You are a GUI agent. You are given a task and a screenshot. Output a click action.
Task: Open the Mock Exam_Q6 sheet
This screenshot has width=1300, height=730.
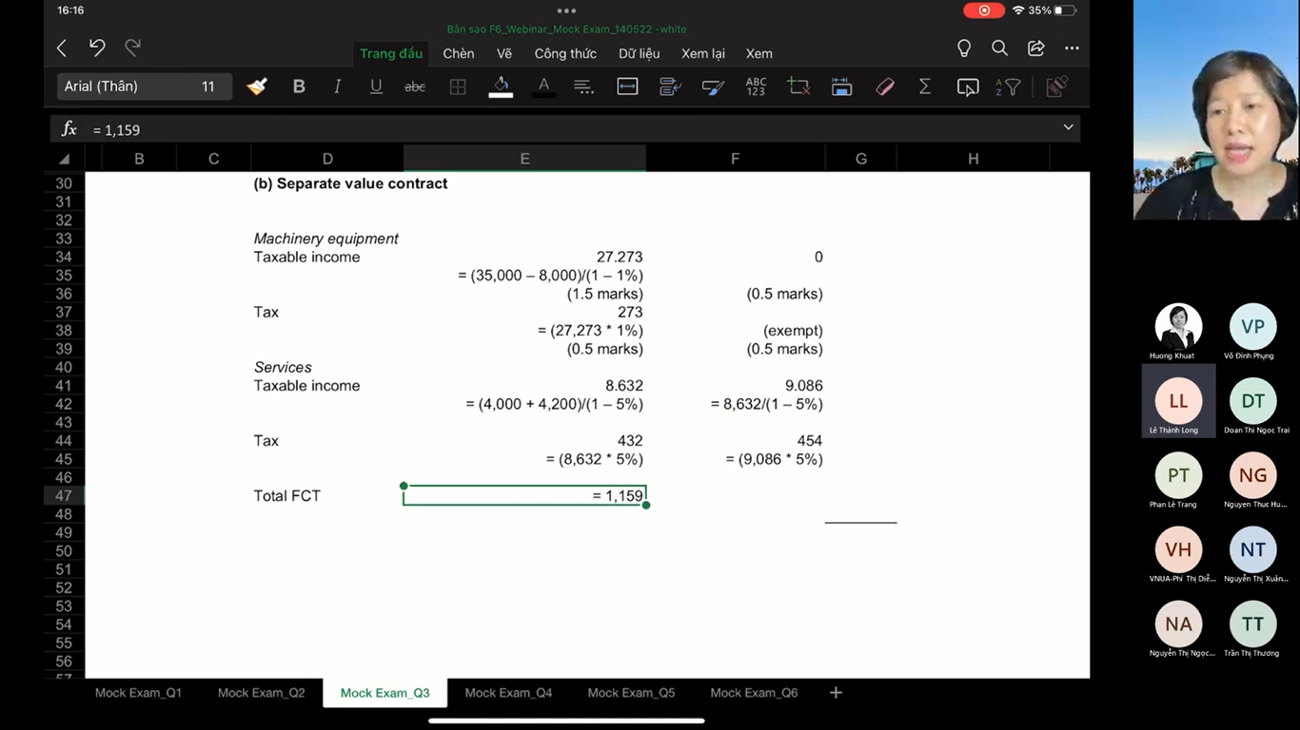pos(754,693)
